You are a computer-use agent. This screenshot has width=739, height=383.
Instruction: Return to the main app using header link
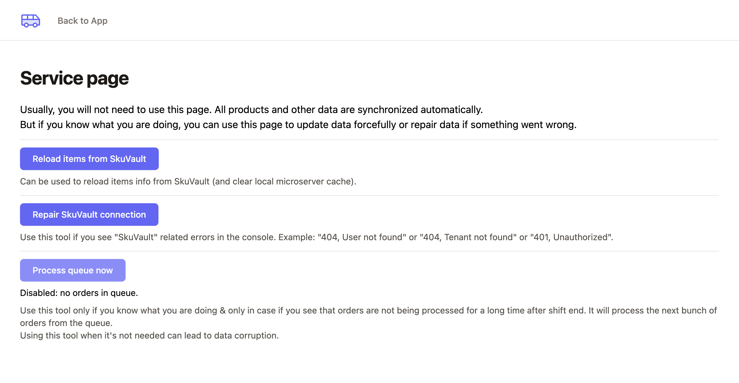coord(82,21)
